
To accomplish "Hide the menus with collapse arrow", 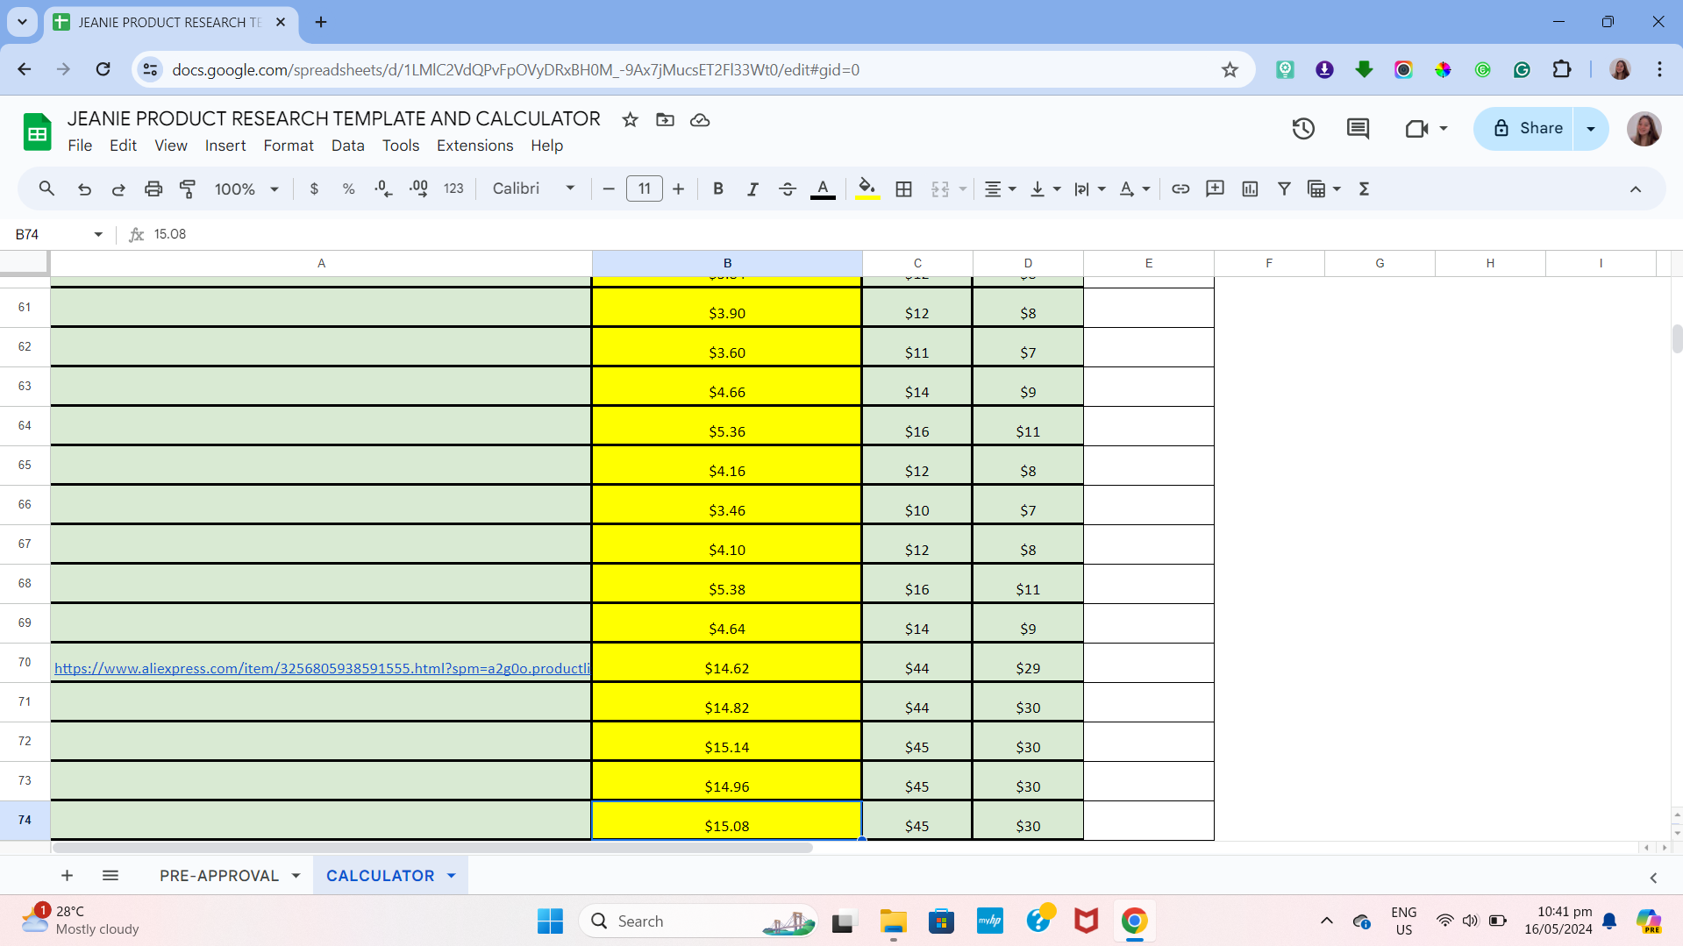I will coord(1635,188).
